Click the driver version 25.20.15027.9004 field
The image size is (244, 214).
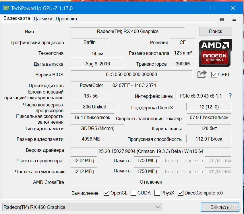click(151, 151)
